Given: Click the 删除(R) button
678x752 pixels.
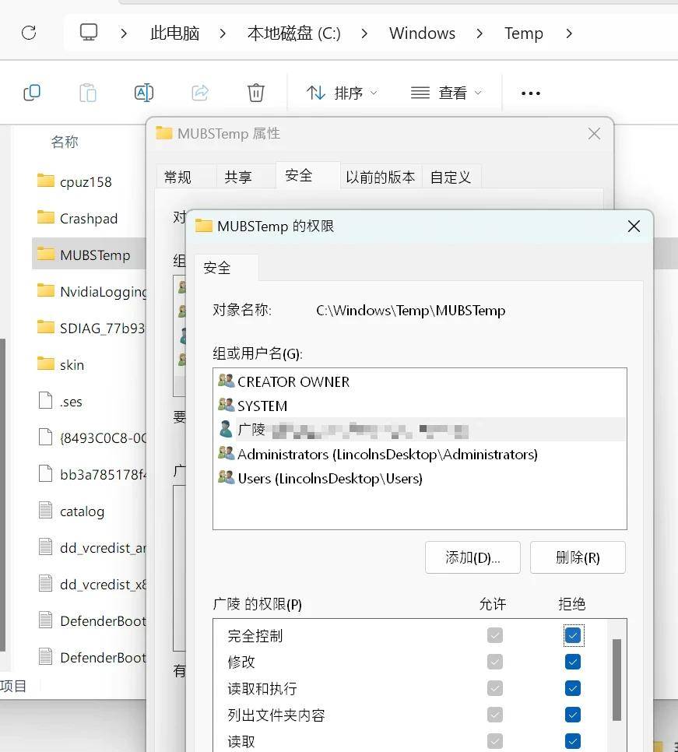Looking at the screenshot, I should pyautogui.click(x=578, y=557).
